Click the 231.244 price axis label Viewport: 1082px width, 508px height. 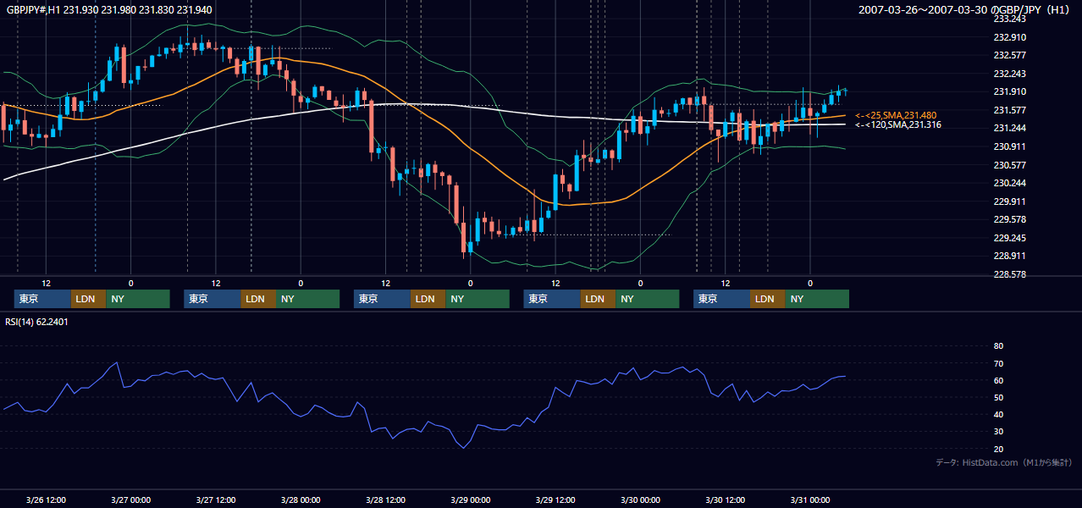coord(1008,128)
